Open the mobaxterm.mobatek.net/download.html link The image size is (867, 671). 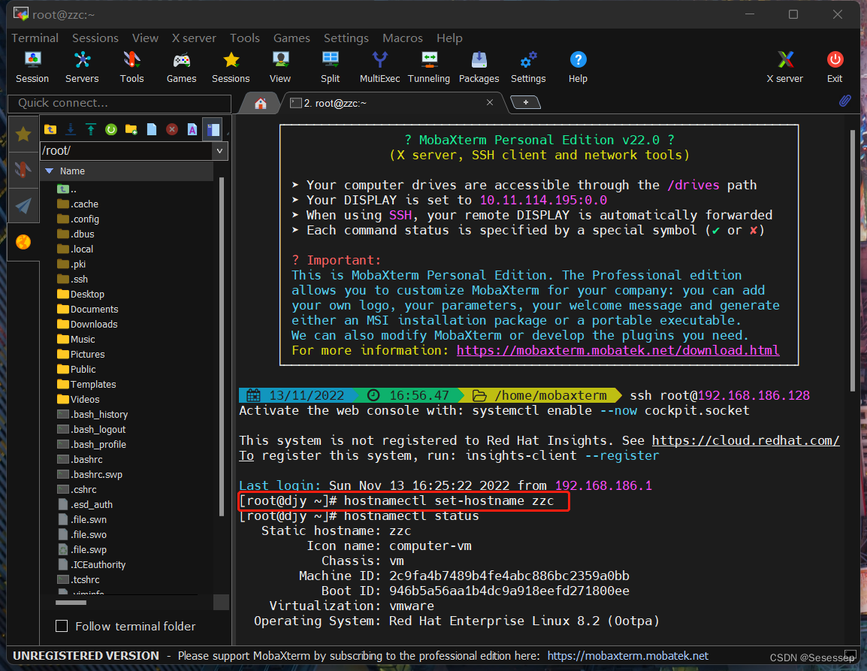(618, 350)
